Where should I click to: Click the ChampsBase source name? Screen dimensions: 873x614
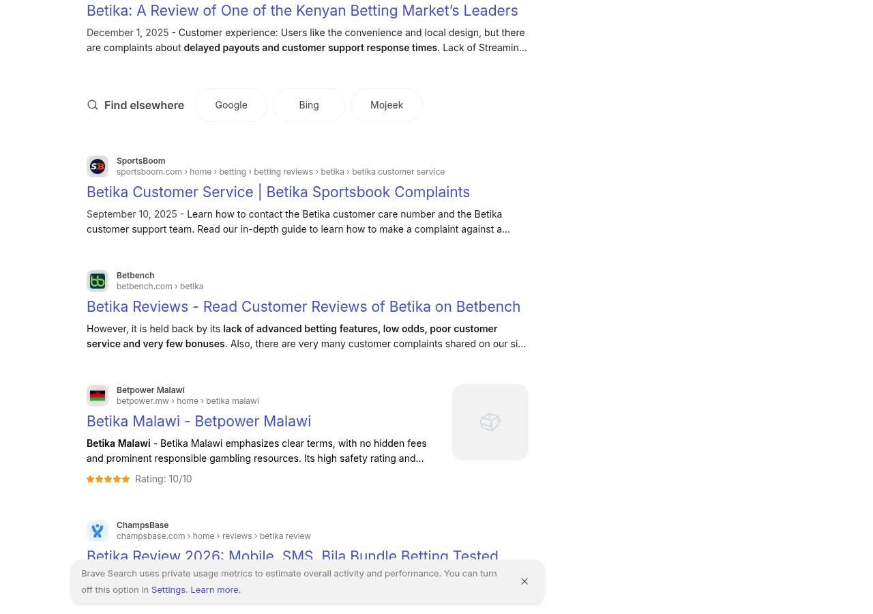pyautogui.click(x=143, y=525)
